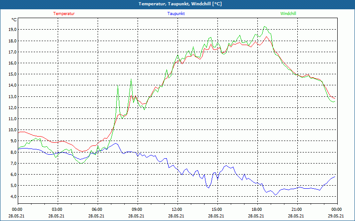Click the 09:00 time axis label

(x=138, y=210)
